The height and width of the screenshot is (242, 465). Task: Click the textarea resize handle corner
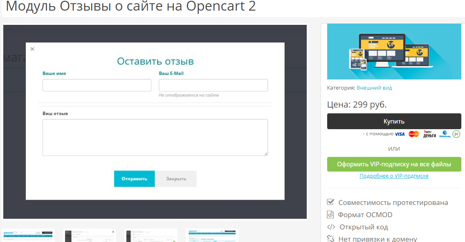coord(266,154)
